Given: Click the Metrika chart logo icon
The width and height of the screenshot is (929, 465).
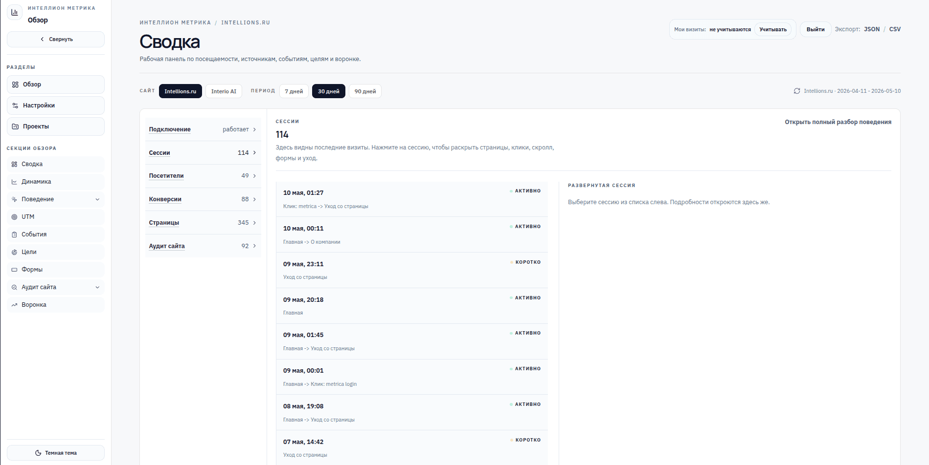Looking at the screenshot, I should tap(15, 13).
